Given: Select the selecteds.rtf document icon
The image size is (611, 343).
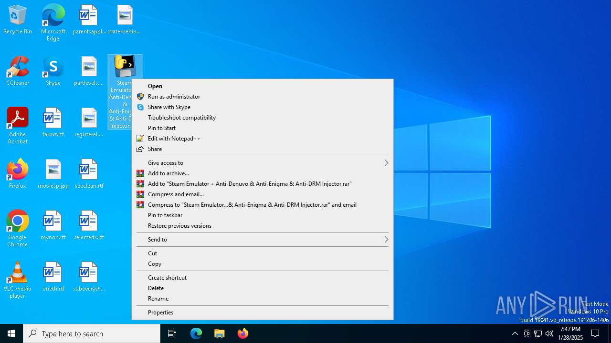Looking at the screenshot, I should tap(89, 226).
